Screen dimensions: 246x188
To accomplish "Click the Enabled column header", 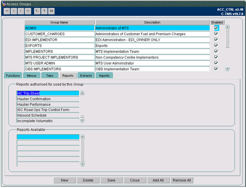I will (217, 22).
